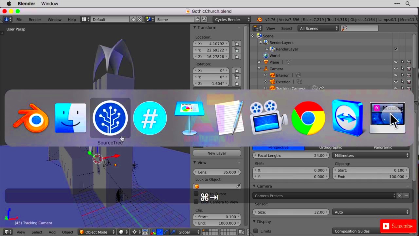Open the Millimeters lens unit dropdown
Image resolution: width=419 pixels, height=236 pixels.
[x=371, y=155]
